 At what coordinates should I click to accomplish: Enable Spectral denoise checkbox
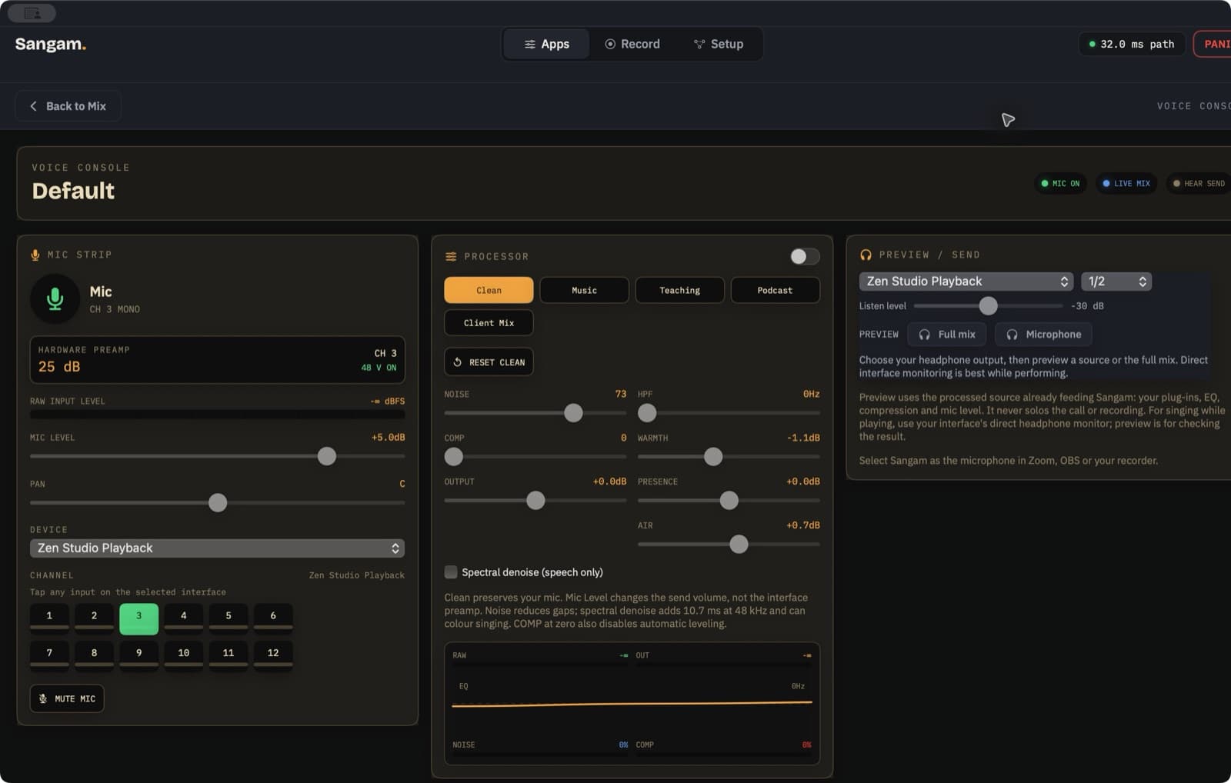coord(451,572)
